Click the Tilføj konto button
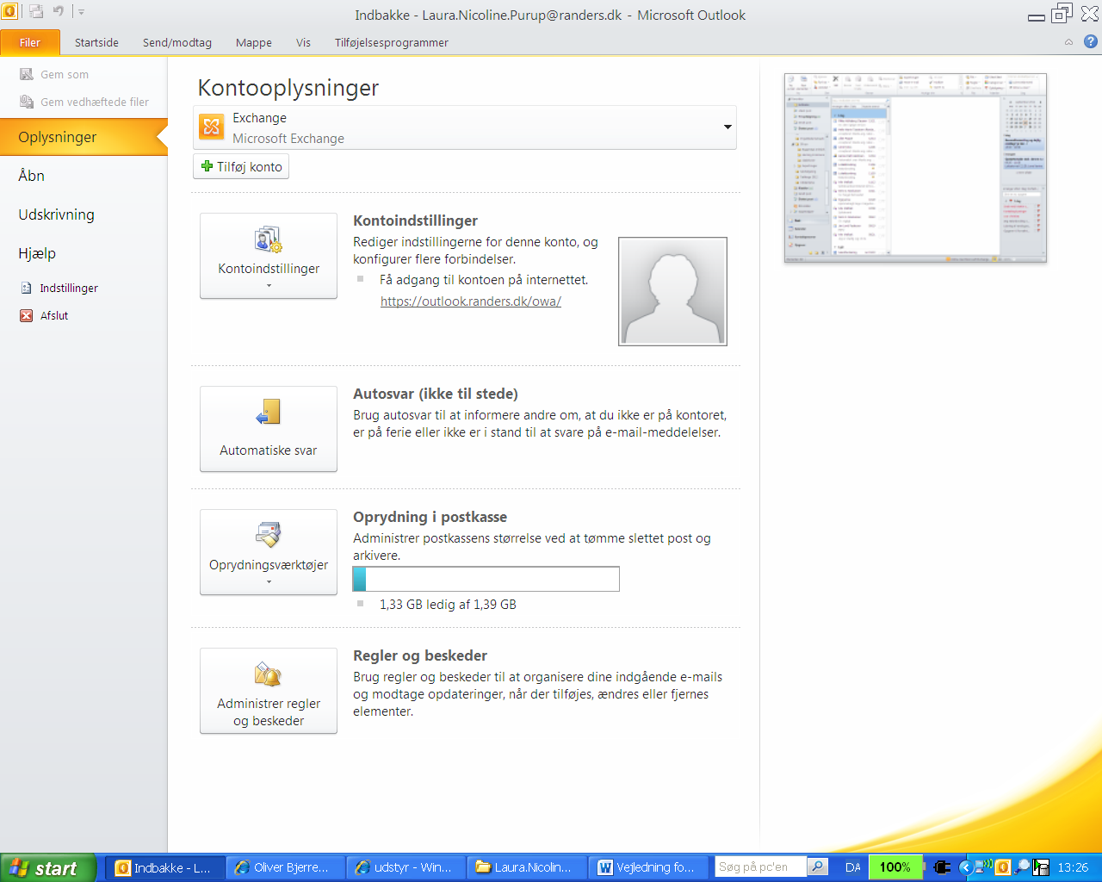This screenshot has width=1102, height=882. (241, 166)
